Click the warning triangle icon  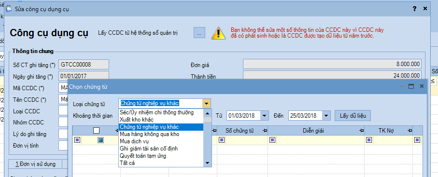point(218,33)
